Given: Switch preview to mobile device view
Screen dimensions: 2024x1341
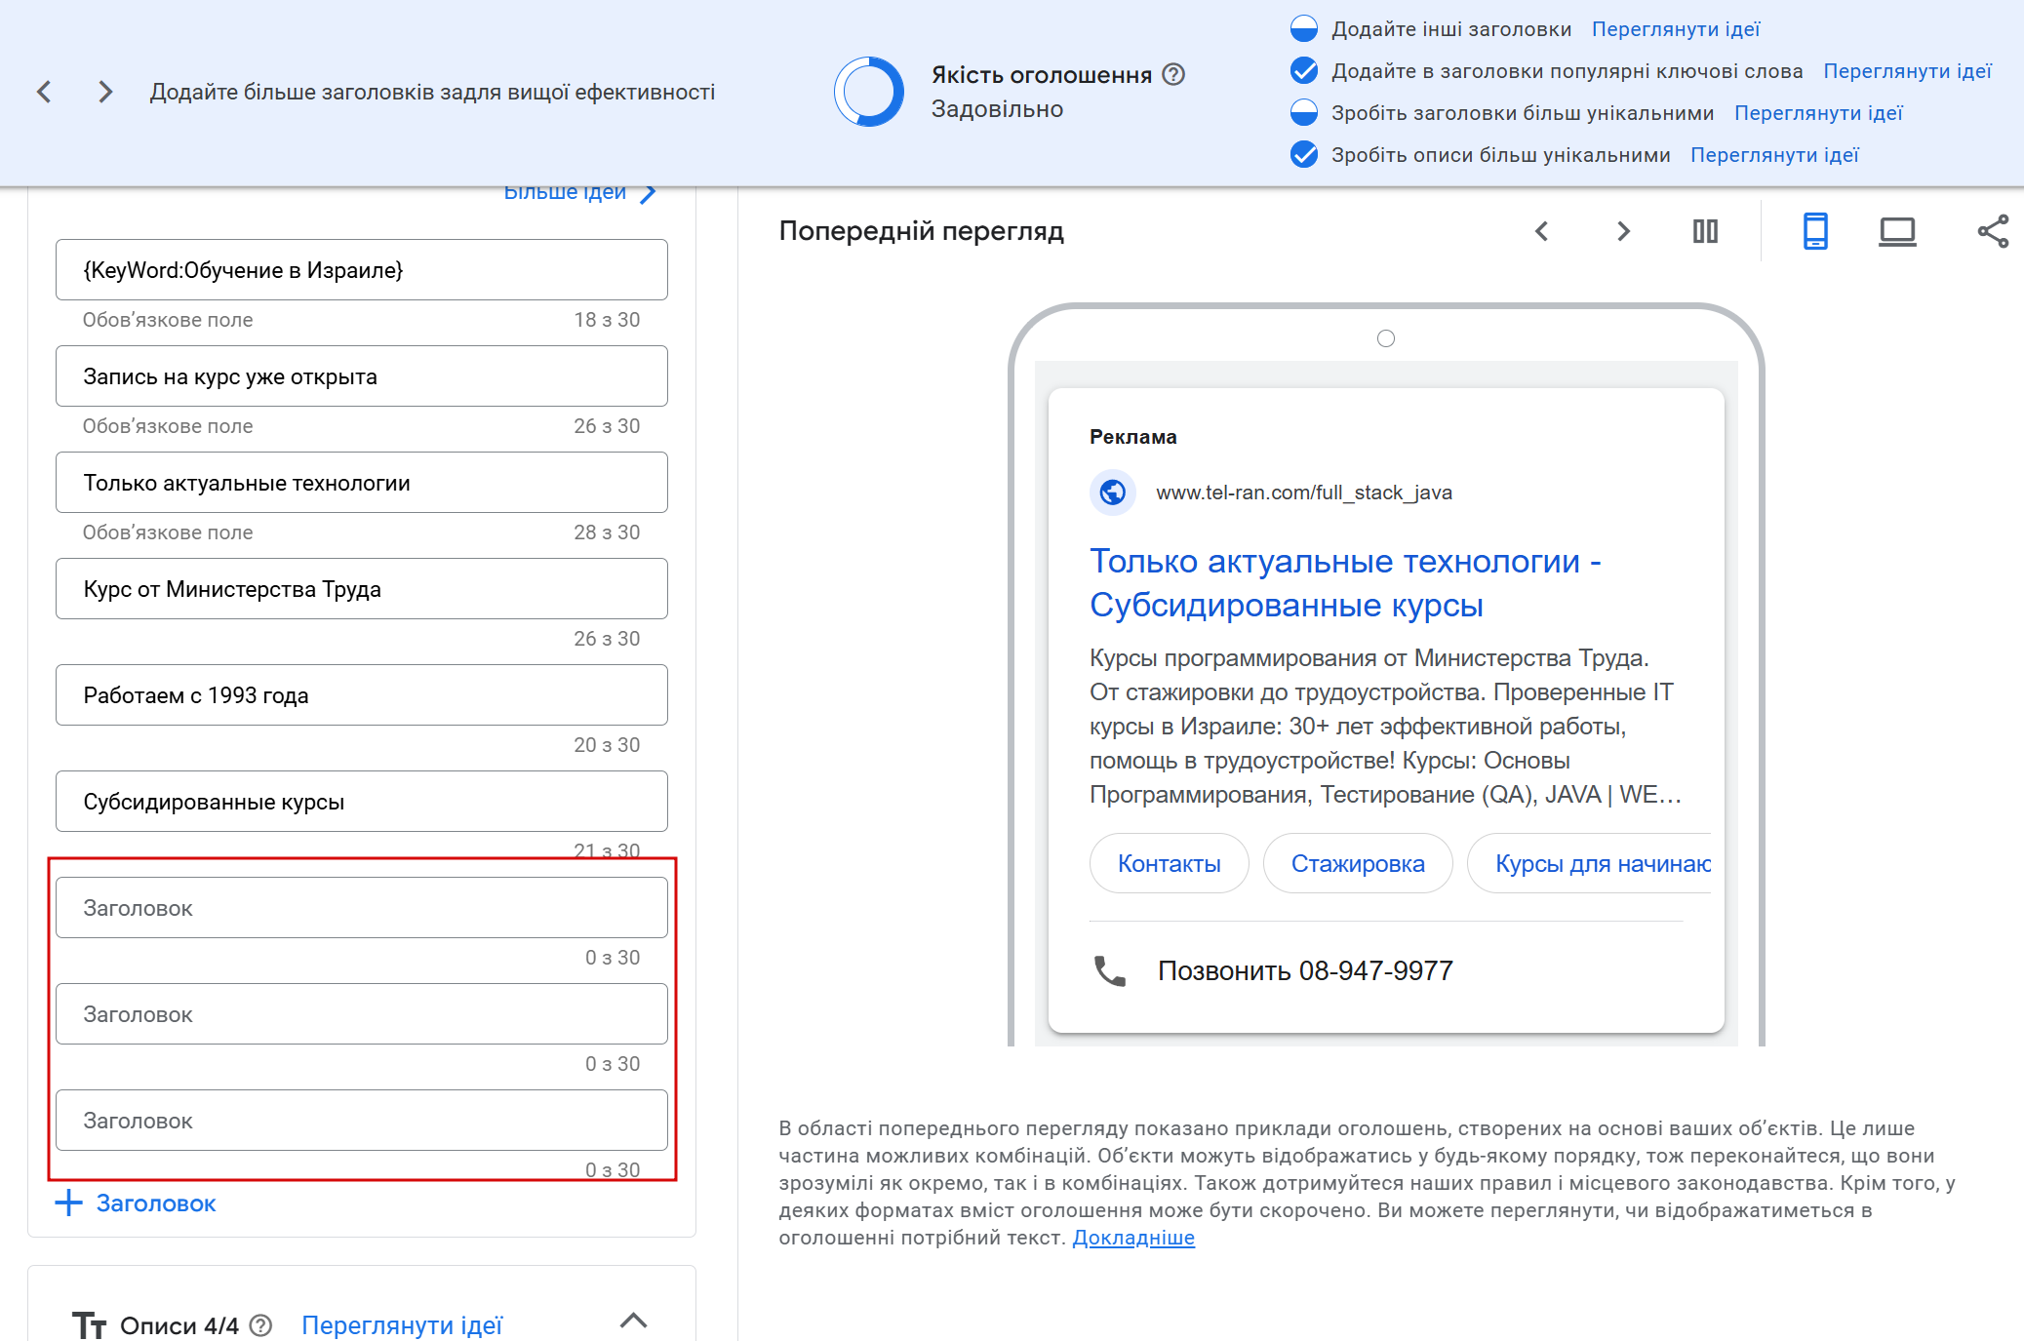Looking at the screenshot, I should (x=1815, y=231).
